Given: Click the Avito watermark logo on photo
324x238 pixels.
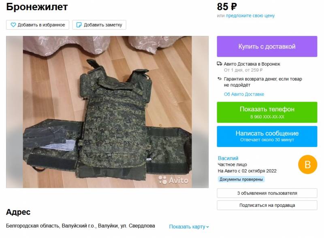Looking at the screenshot, I should 173,180.
